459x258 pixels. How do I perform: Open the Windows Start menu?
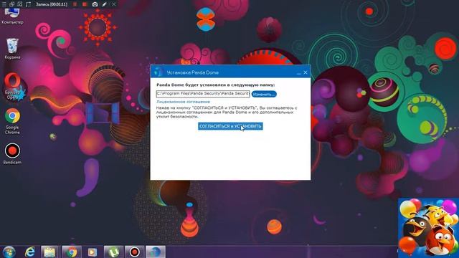(x=9, y=252)
